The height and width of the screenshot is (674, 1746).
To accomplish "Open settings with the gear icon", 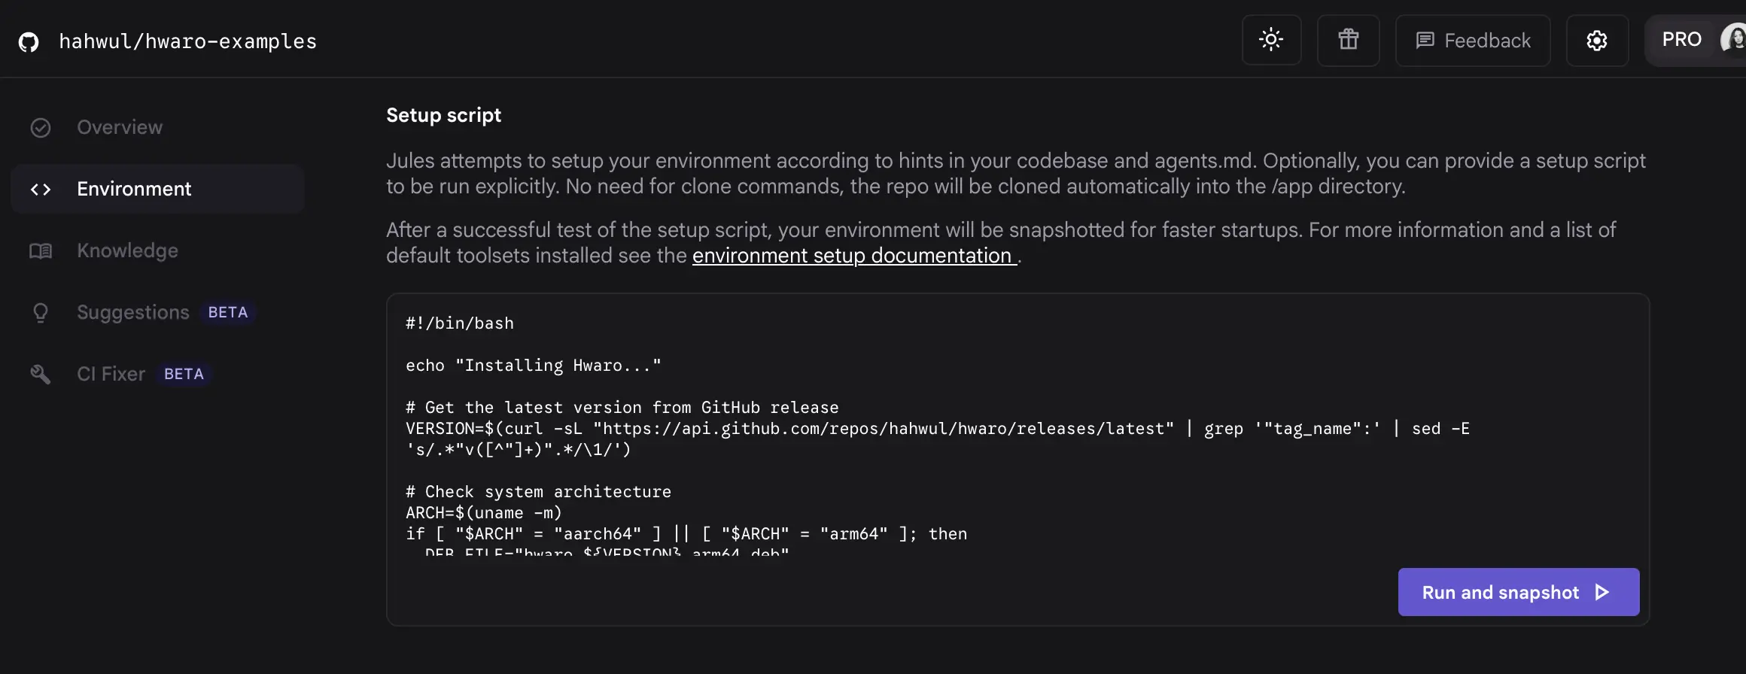I will click(x=1597, y=41).
